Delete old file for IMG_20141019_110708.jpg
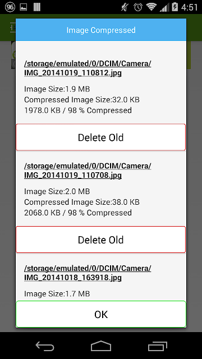Image resolution: width=202 pixels, height=359 pixels. click(x=101, y=240)
